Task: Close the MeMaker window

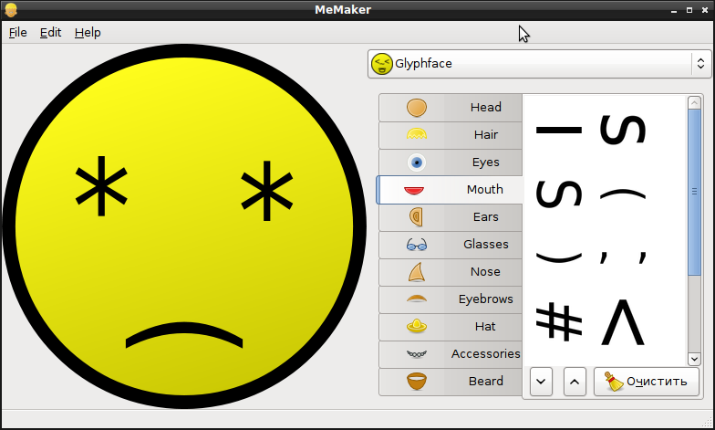Action: (x=704, y=10)
